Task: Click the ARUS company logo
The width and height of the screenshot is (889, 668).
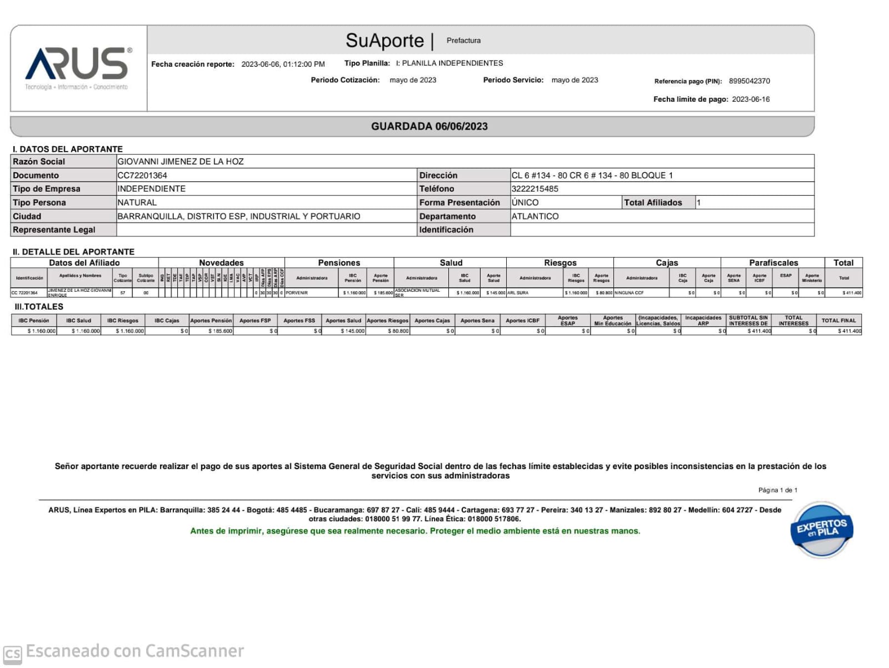Action: click(78, 67)
